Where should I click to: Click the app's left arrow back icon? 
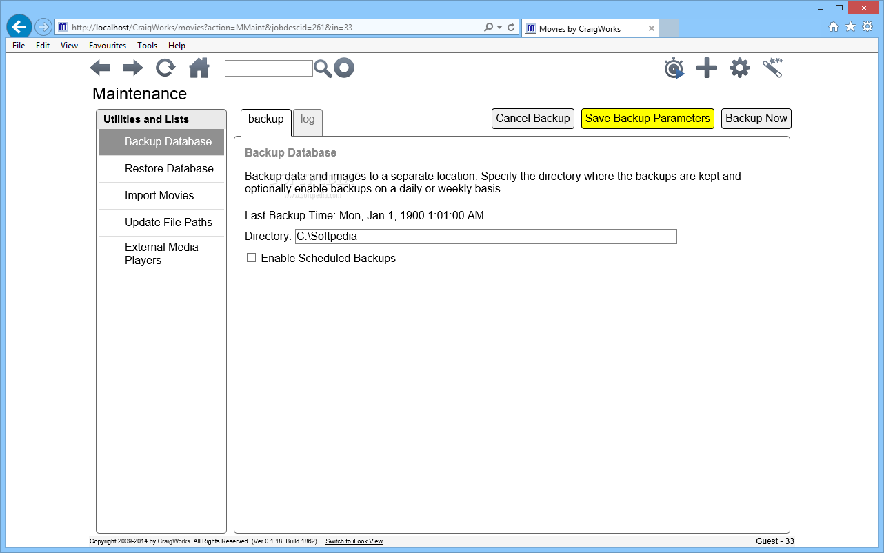coord(100,68)
